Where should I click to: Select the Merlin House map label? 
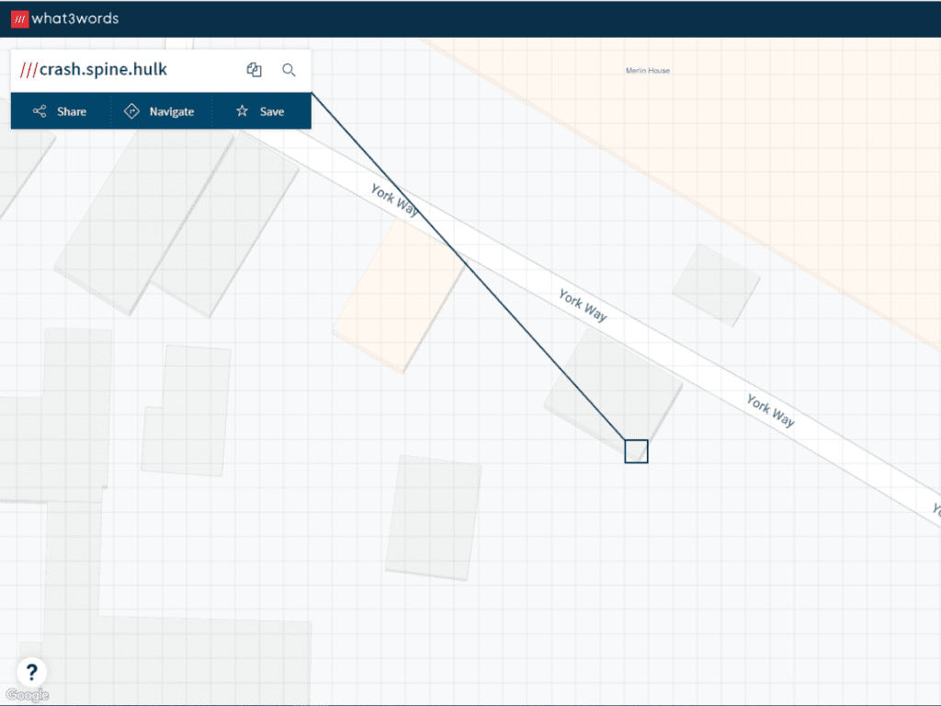click(x=647, y=71)
